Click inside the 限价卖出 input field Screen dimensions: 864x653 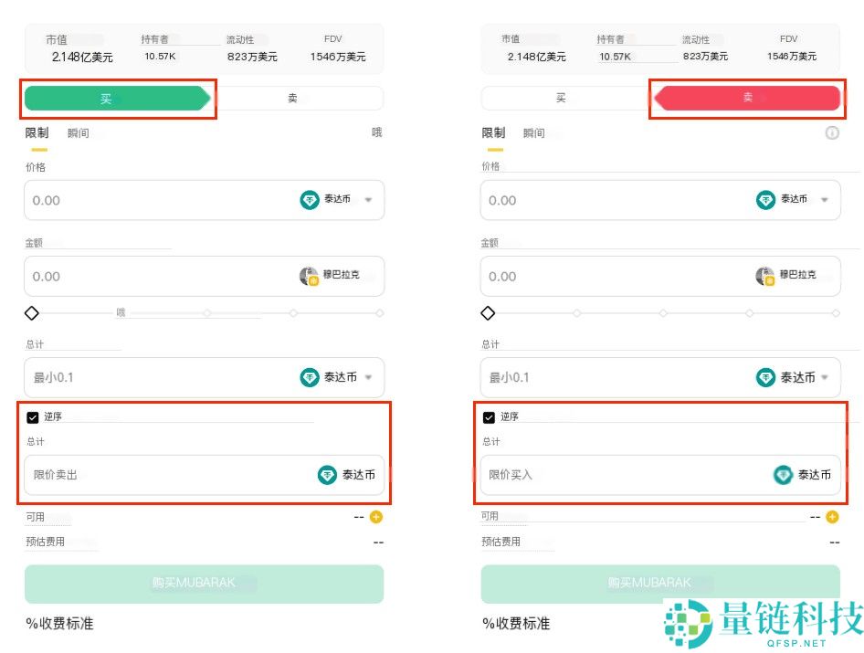[137, 475]
